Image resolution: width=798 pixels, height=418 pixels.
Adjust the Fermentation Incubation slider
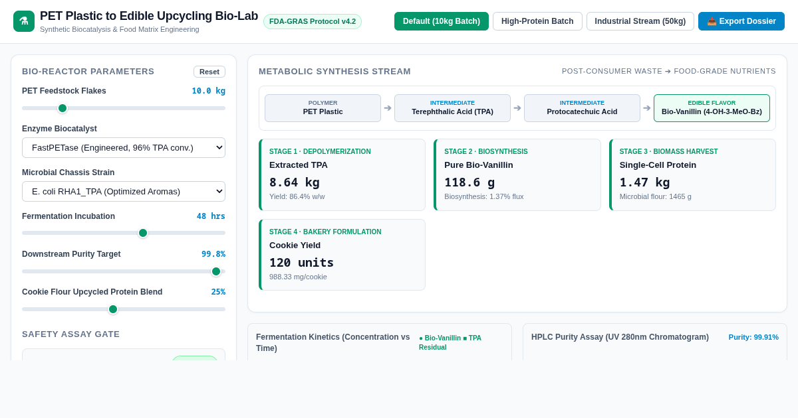(x=124, y=233)
